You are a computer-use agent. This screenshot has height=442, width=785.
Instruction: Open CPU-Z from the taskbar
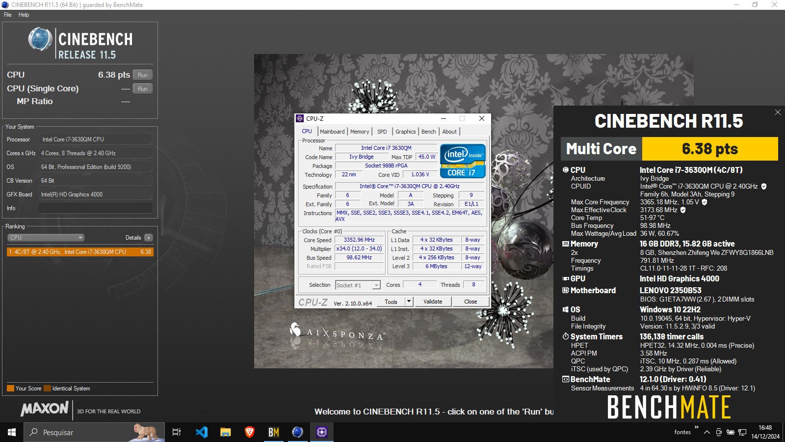click(x=321, y=432)
